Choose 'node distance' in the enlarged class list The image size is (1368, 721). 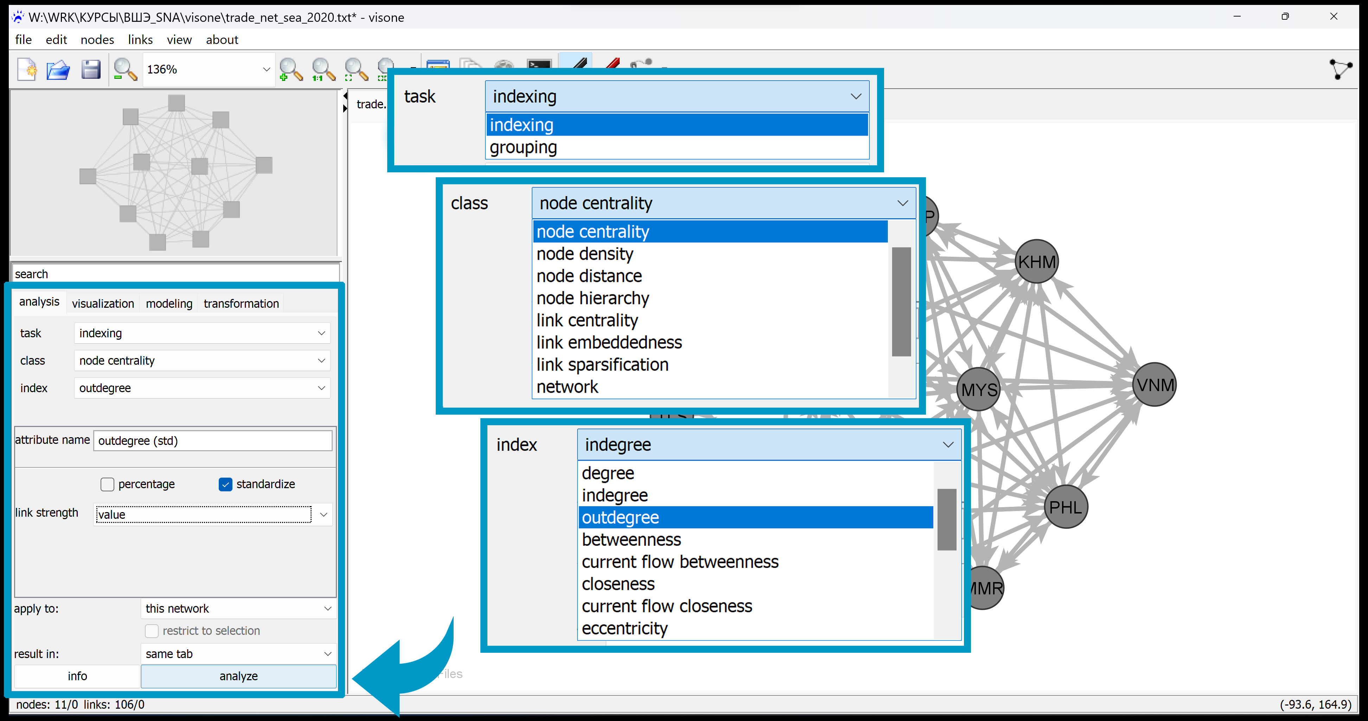pyautogui.click(x=710, y=276)
